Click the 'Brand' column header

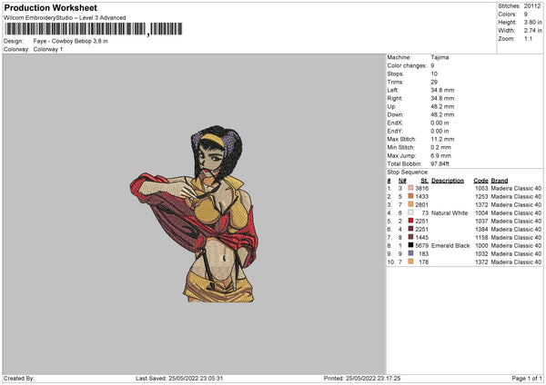(500, 181)
